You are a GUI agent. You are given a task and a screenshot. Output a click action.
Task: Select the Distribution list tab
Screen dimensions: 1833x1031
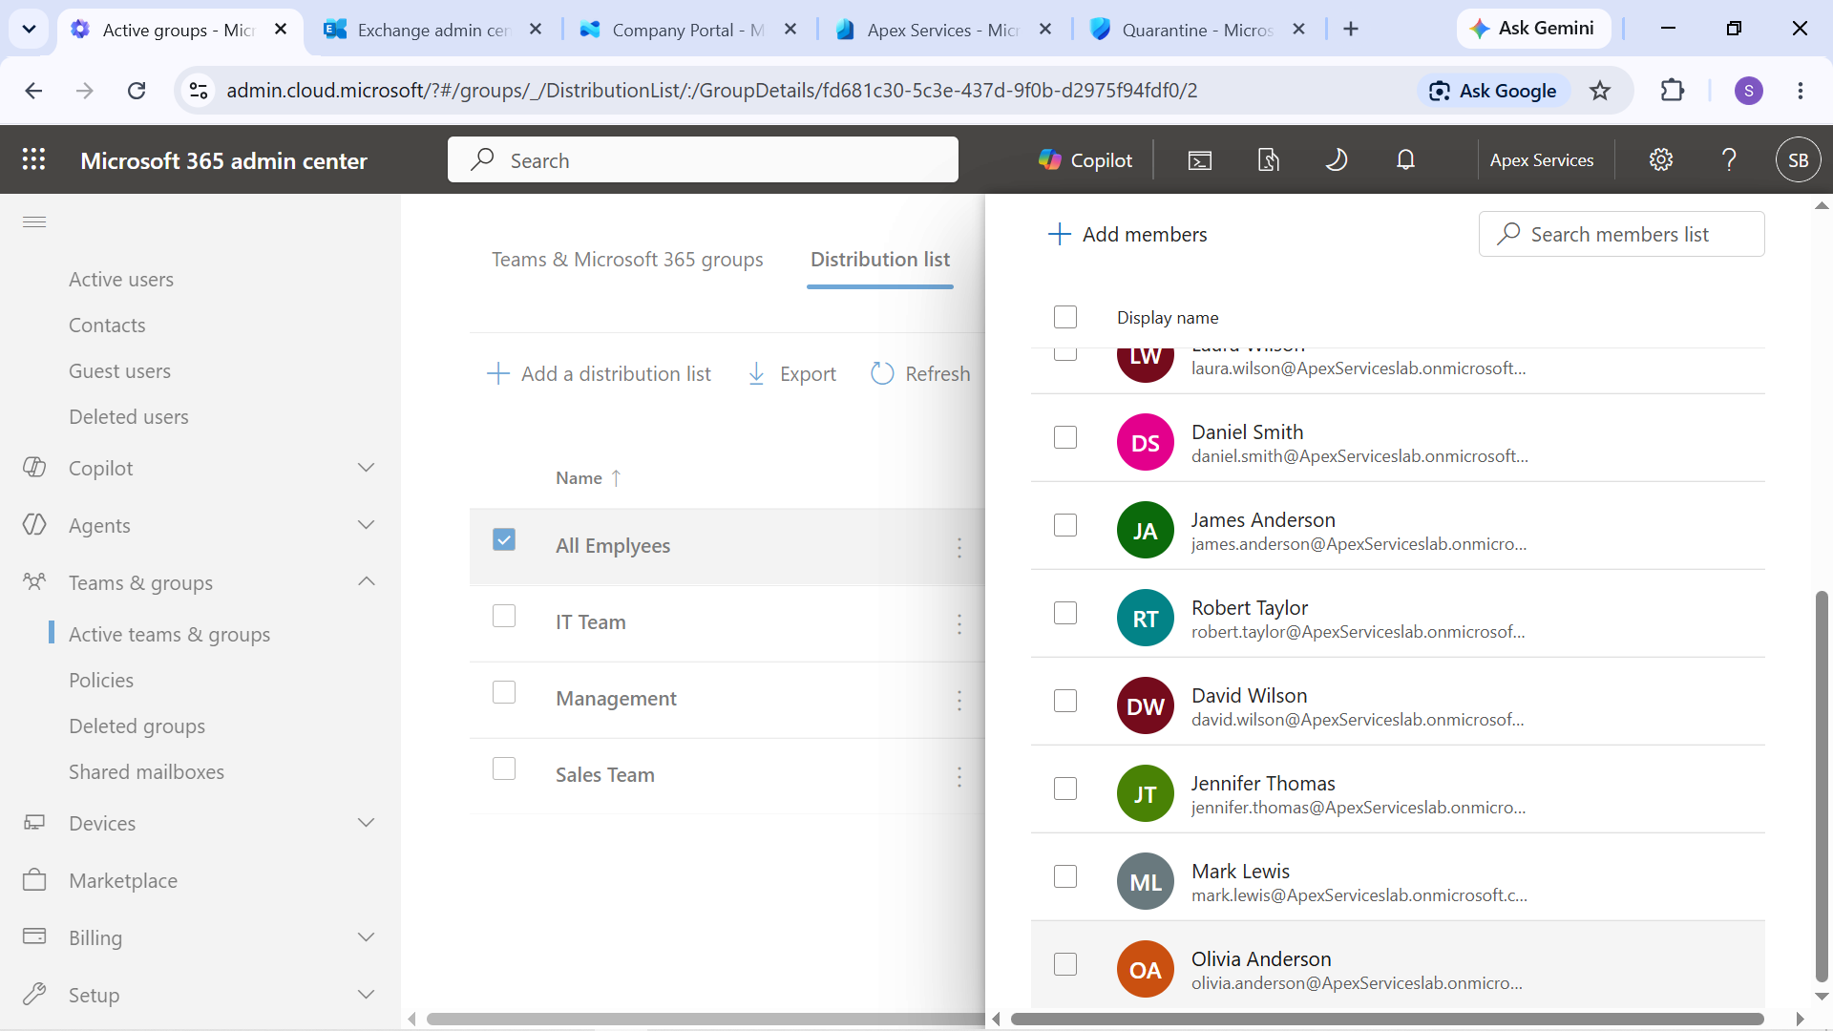880,260
